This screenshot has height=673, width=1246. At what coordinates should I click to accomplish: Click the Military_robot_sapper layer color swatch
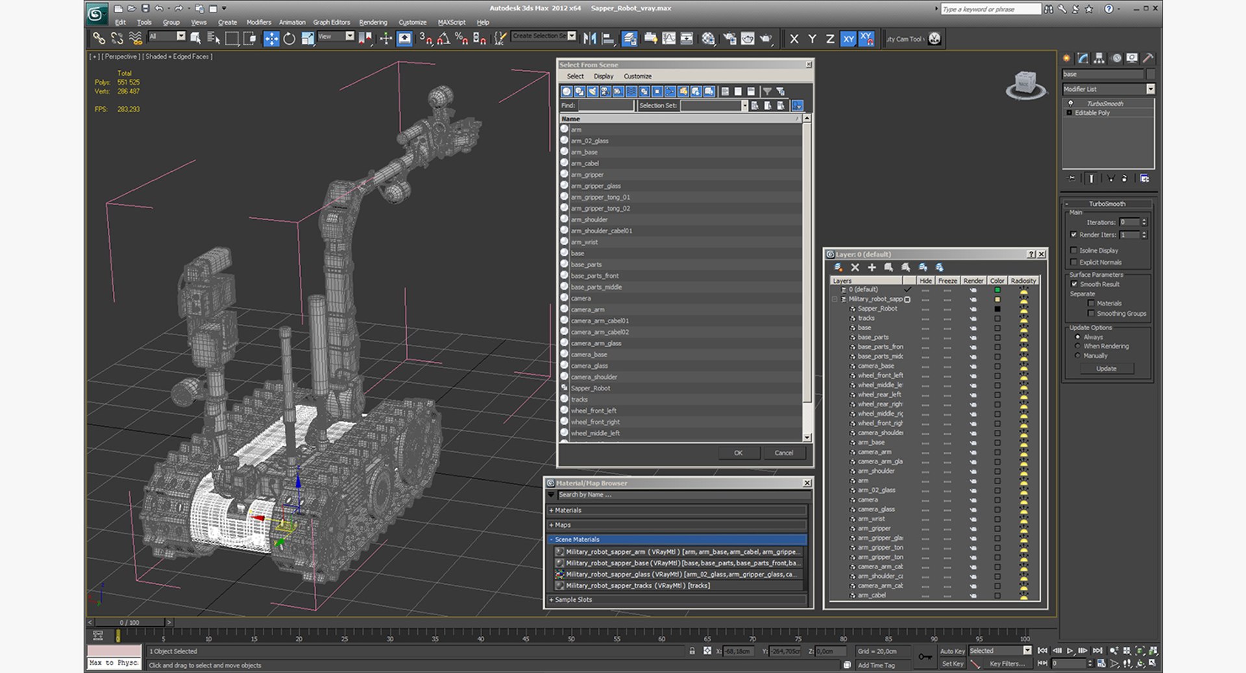click(x=997, y=299)
